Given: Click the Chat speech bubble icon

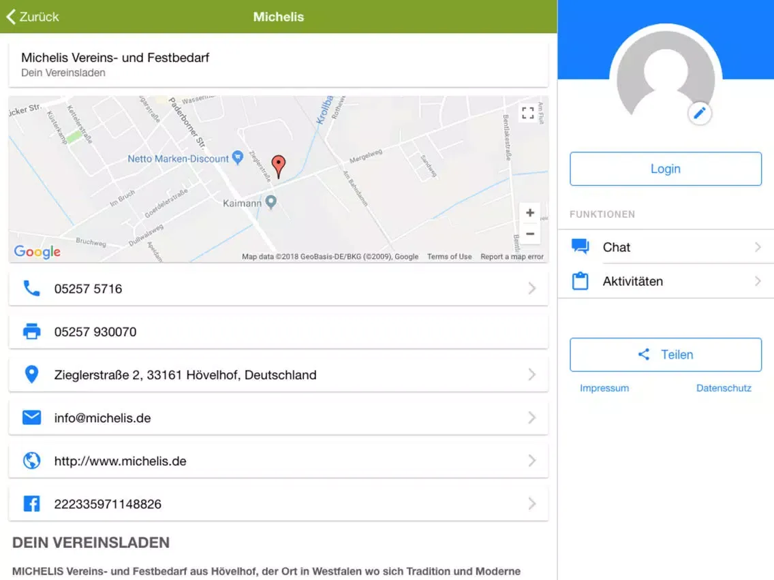Looking at the screenshot, I should [x=580, y=246].
